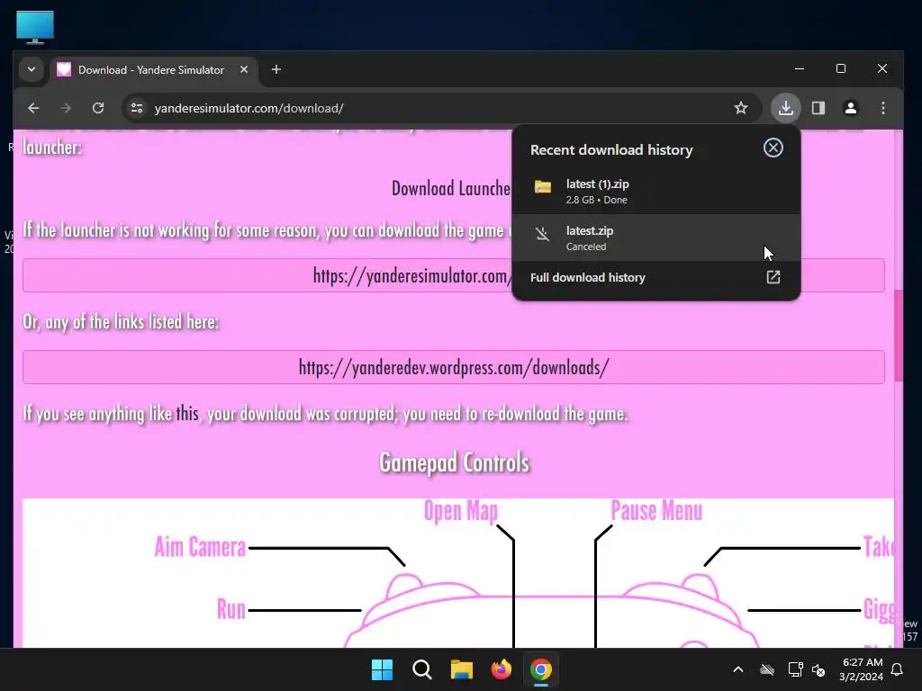This screenshot has height=691, width=922.
Task: Bookmark this page with the star icon
Action: pyautogui.click(x=741, y=108)
